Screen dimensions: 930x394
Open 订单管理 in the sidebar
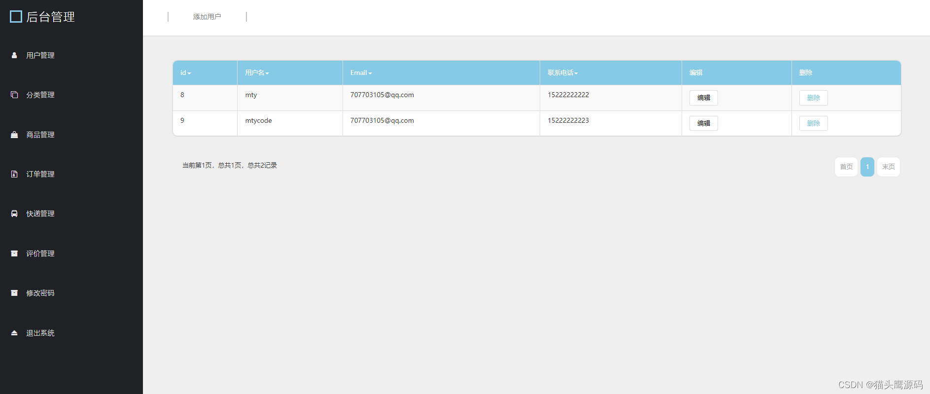pyautogui.click(x=40, y=174)
